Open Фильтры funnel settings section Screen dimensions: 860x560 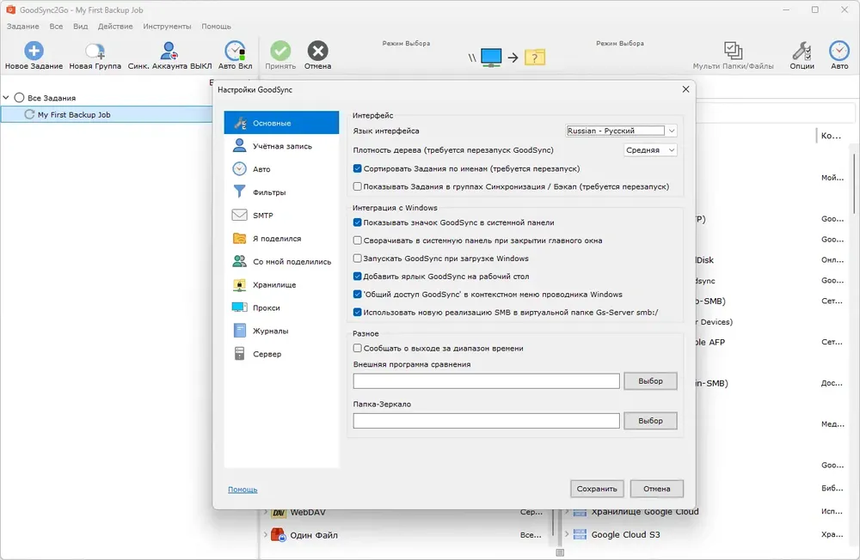281,192
